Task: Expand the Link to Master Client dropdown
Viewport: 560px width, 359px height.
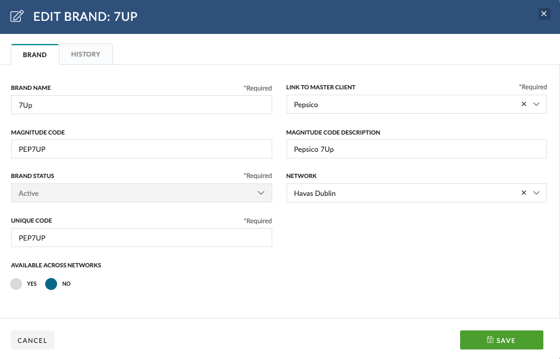Action: coord(536,104)
